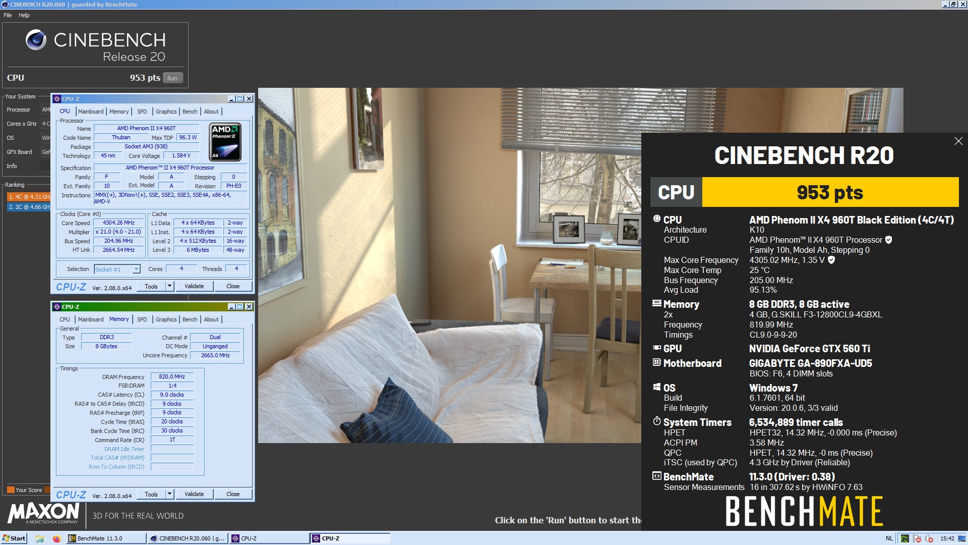
Task: Open the Mainboard tab in upper CPU-Z
Action: 91,112
